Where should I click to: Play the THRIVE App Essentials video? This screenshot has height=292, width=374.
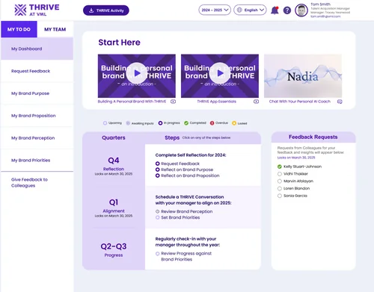point(220,73)
